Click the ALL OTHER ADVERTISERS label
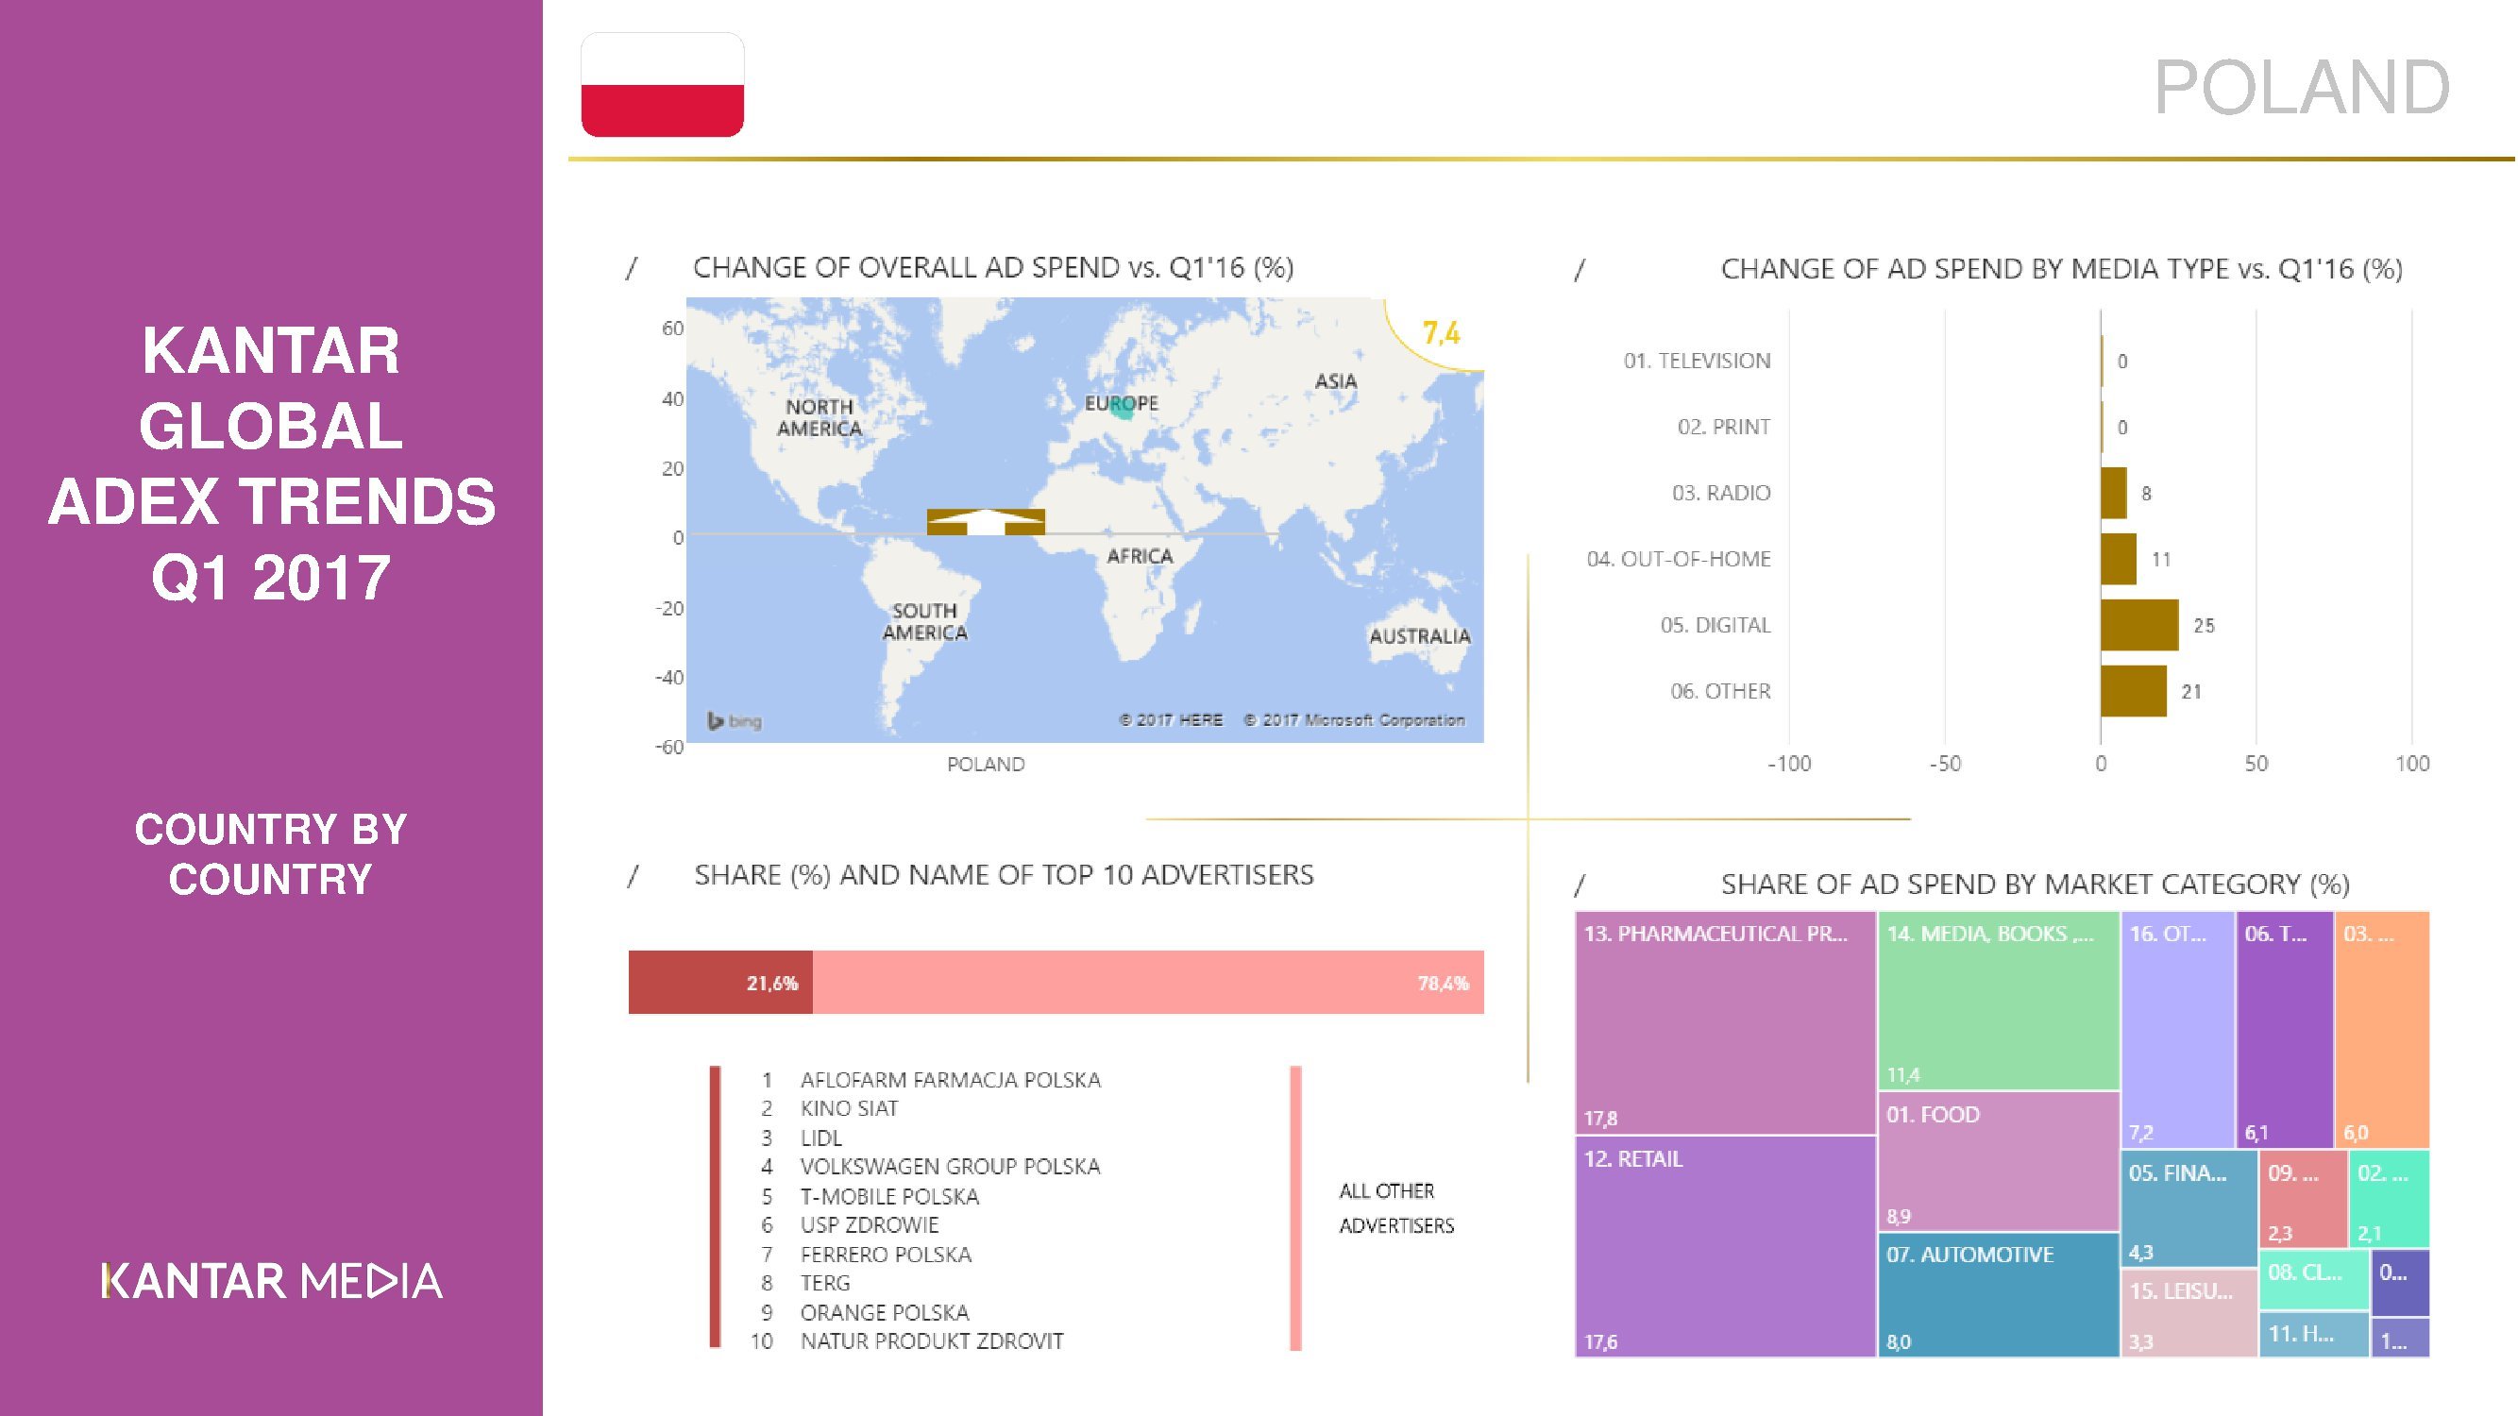The width and height of the screenshot is (2518, 1416). coord(1395,1208)
